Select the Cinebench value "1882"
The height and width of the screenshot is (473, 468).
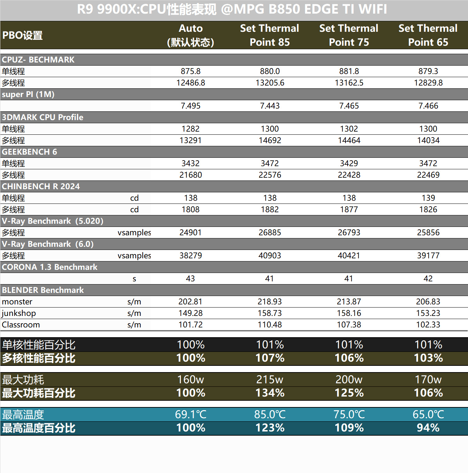tap(270, 209)
